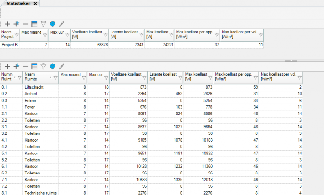Image resolution: width=324 pixels, height=195 pixels.
Task: Select the Statistieken tab
Action: pos(19,3)
